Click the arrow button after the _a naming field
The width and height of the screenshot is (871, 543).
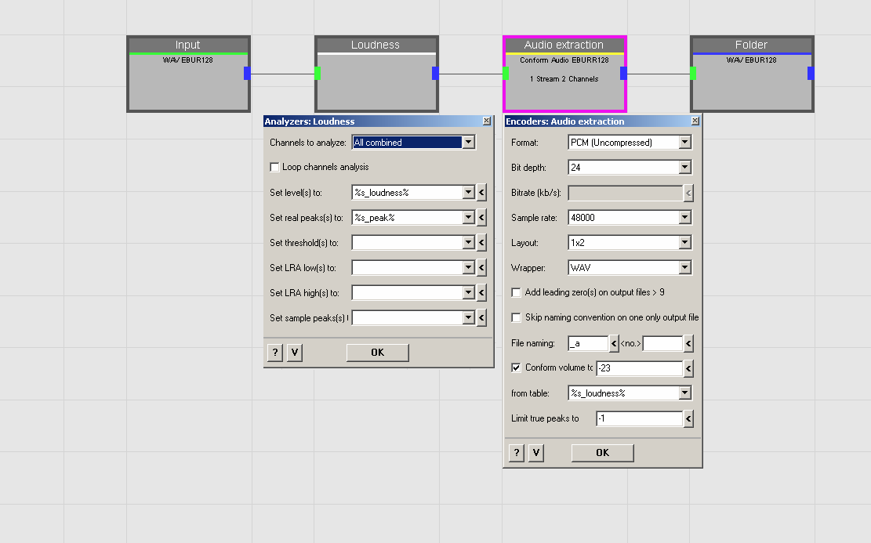[x=614, y=344]
